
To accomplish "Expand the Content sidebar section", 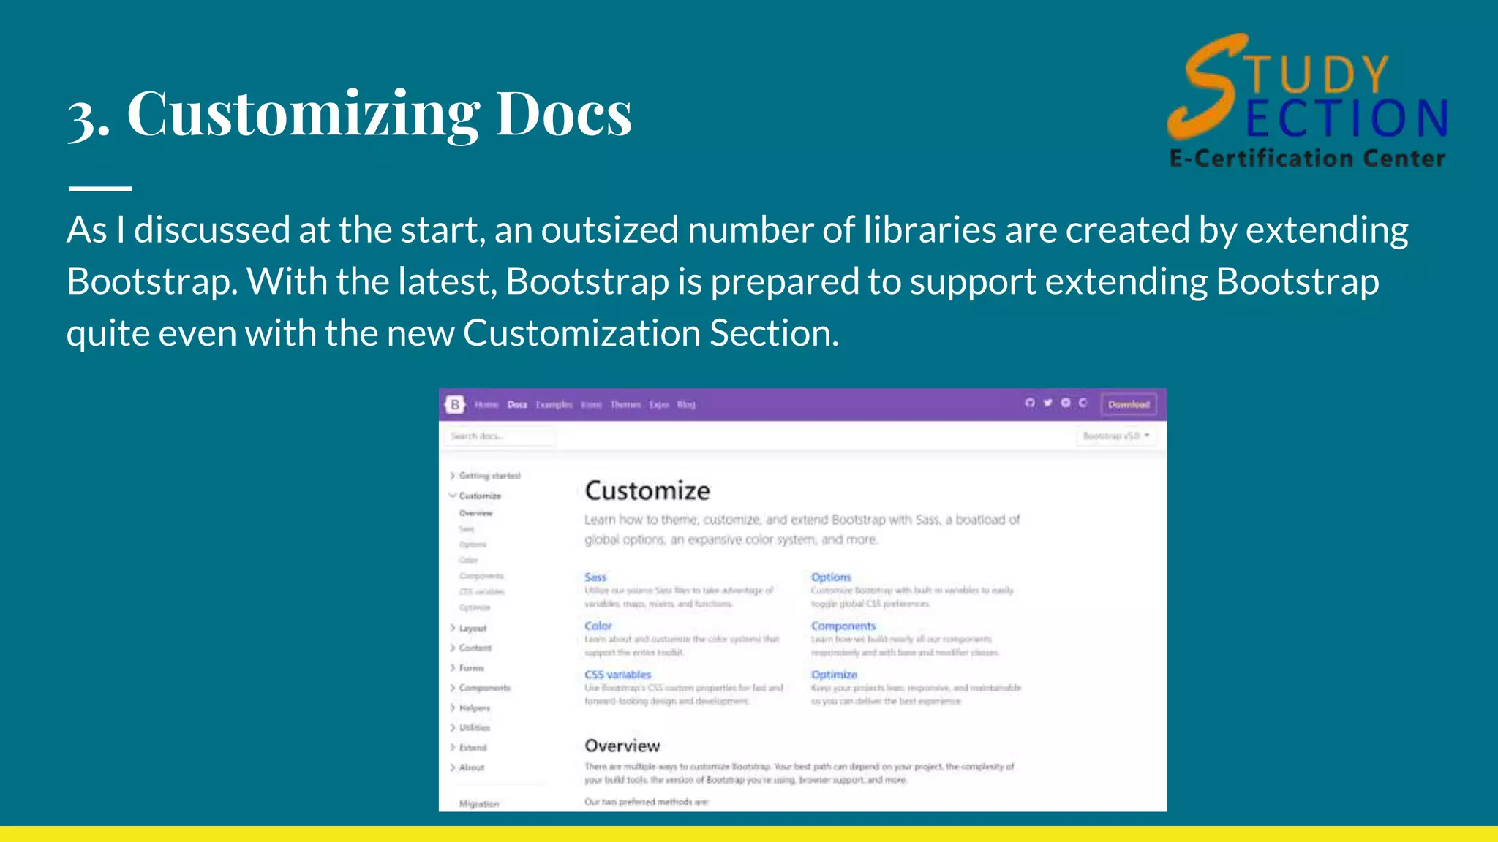I will pyautogui.click(x=471, y=648).
